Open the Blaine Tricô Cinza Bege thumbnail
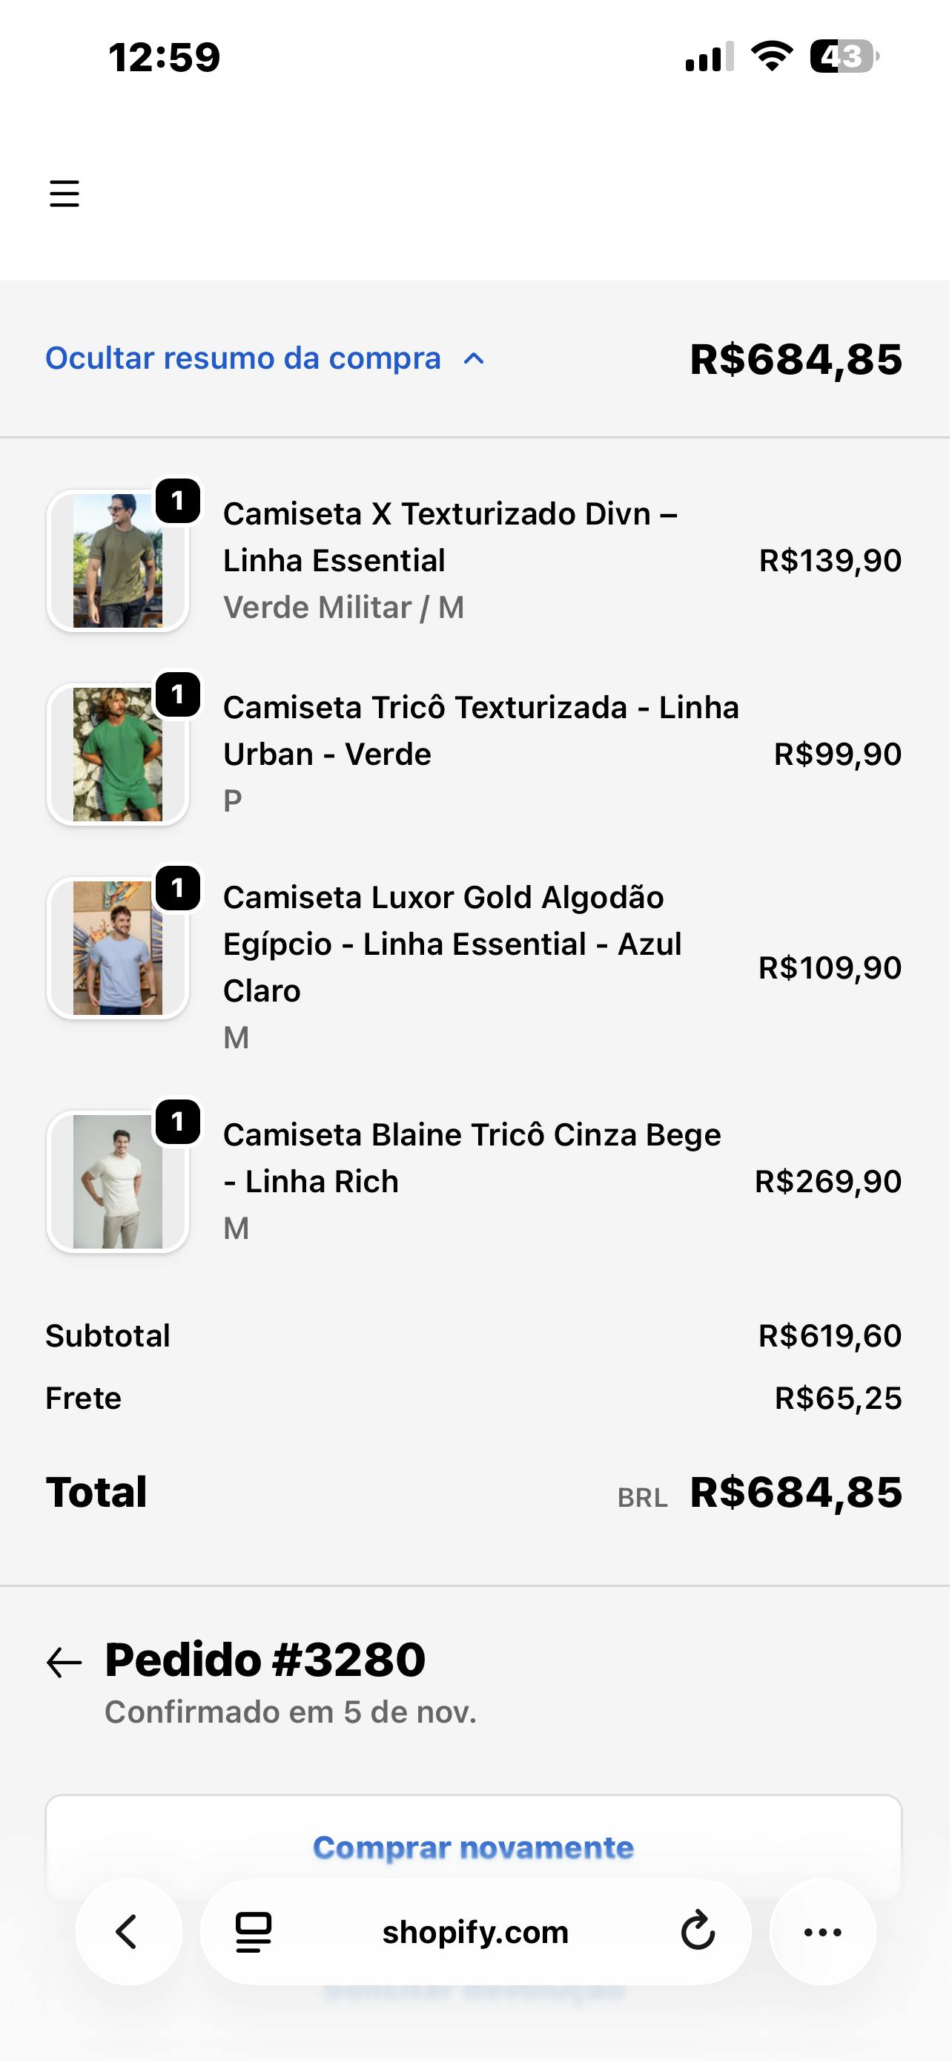 [117, 1182]
